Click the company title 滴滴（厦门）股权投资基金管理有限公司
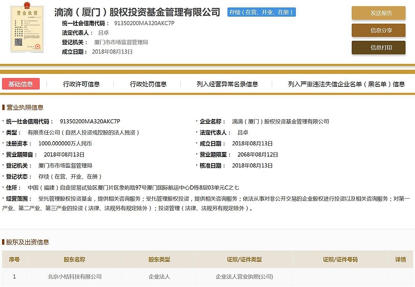Screen dimensions: 415x287 [137, 12]
